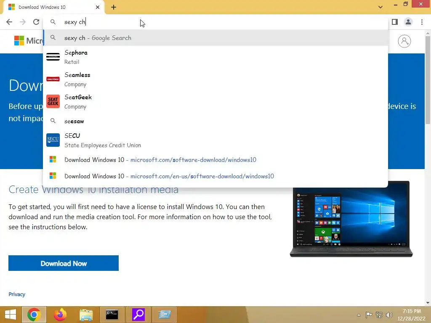431x323 pixels.
Task: Click the browser Back arrow
Action: 9,22
